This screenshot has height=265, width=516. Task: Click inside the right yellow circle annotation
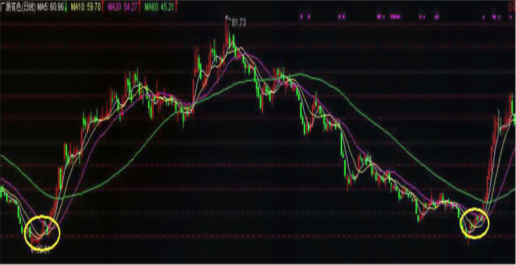(x=475, y=223)
